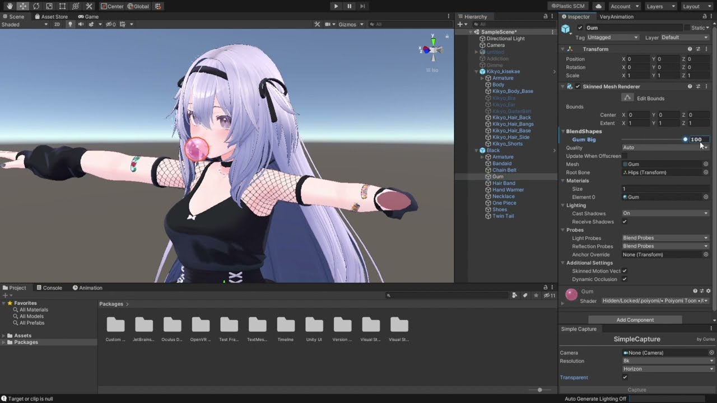The height and width of the screenshot is (403, 717).
Task: Select the combined Transform tool
Action: (76, 6)
